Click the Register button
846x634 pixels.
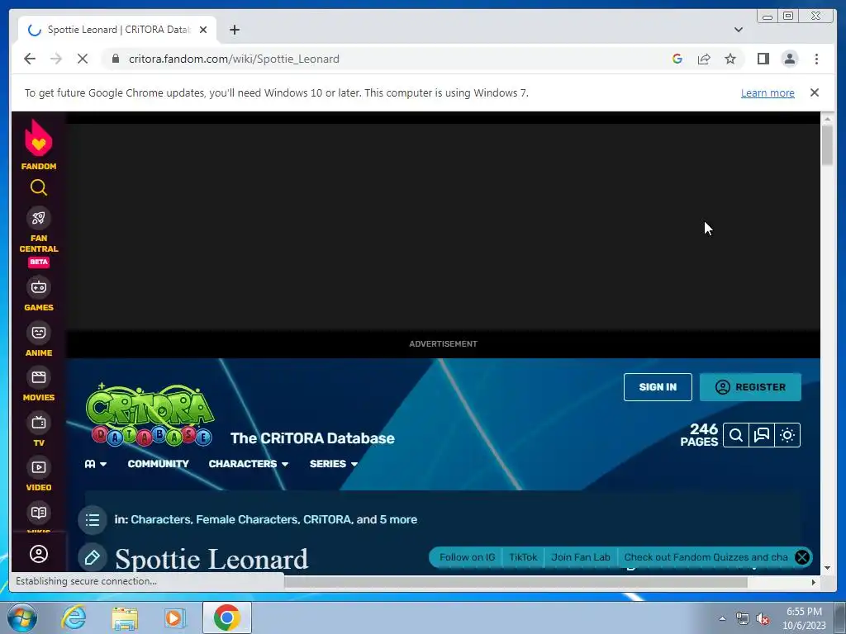(750, 387)
